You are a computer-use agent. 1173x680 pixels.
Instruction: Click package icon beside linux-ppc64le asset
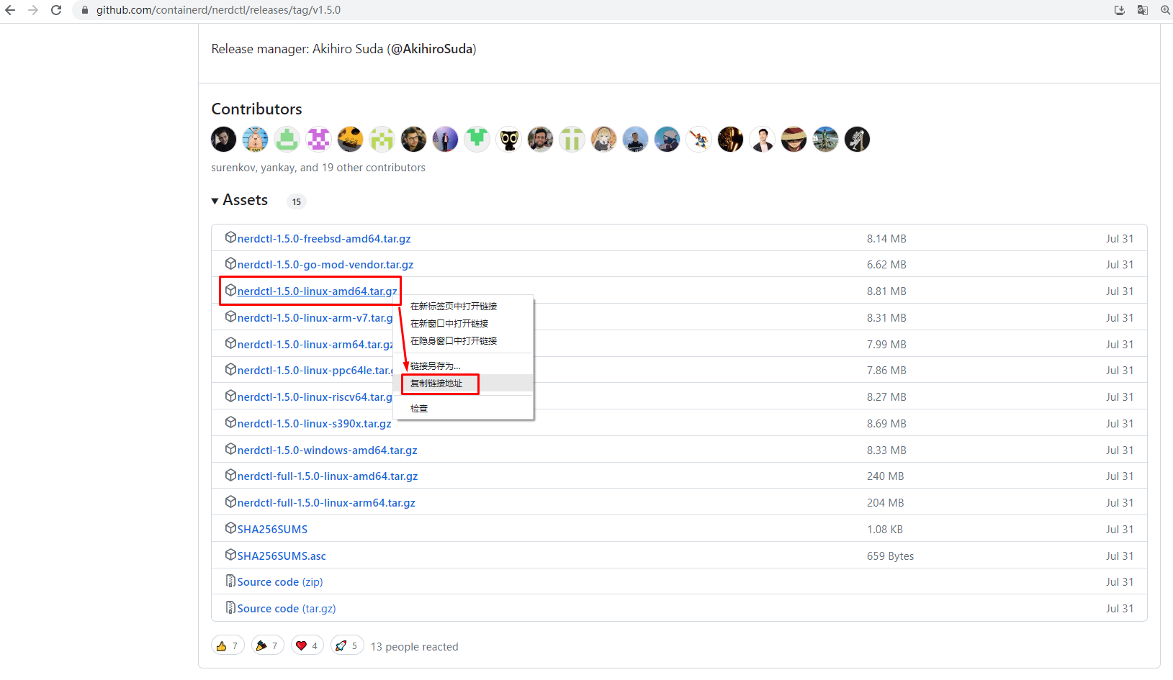(x=230, y=369)
